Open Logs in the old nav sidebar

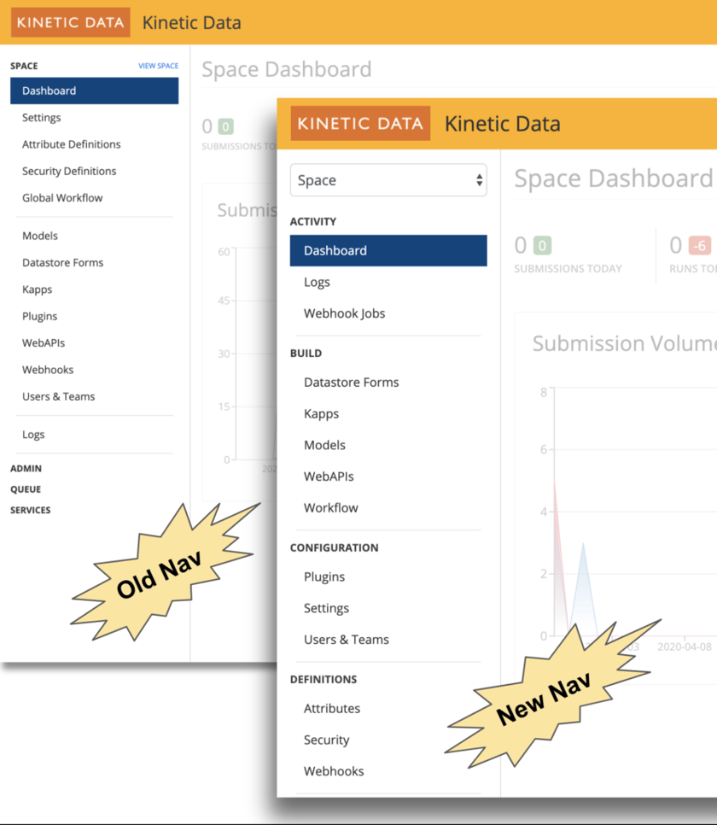click(33, 435)
